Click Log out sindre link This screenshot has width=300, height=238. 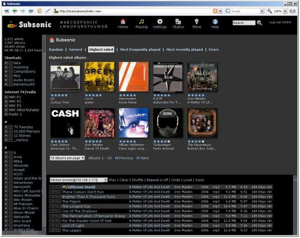point(280,22)
